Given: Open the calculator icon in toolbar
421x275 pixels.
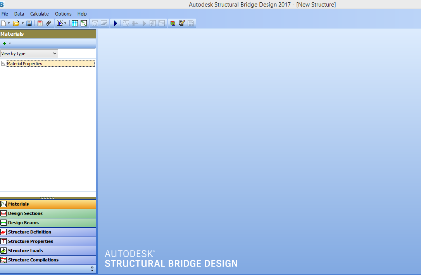Looking at the screenshot, I should pos(40,23).
